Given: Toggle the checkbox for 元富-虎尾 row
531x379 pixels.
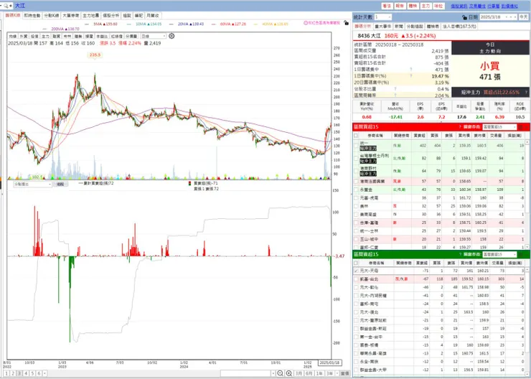Looking at the screenshot, I should (x=356, y=198).
